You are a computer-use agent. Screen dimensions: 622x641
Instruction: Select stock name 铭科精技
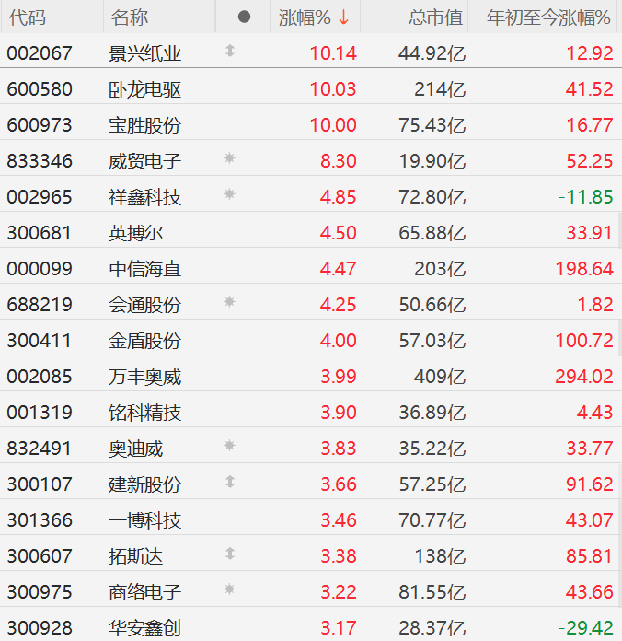[144, 413]
